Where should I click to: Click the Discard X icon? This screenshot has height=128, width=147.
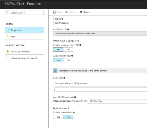coord(67,12)
